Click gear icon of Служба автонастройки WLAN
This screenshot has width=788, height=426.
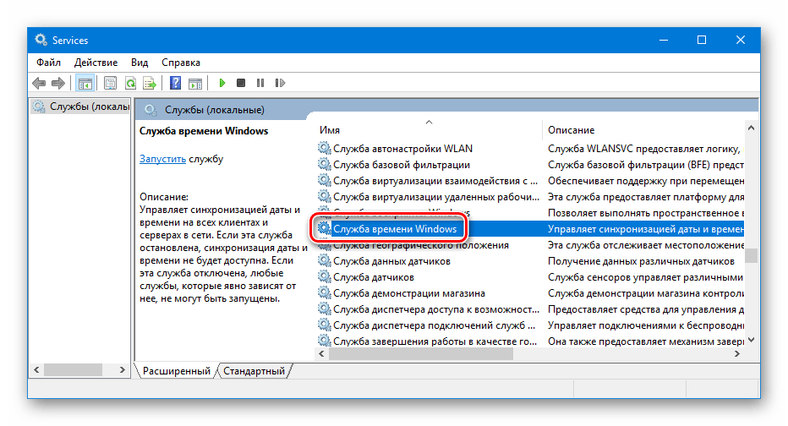(x=324, y=148)
